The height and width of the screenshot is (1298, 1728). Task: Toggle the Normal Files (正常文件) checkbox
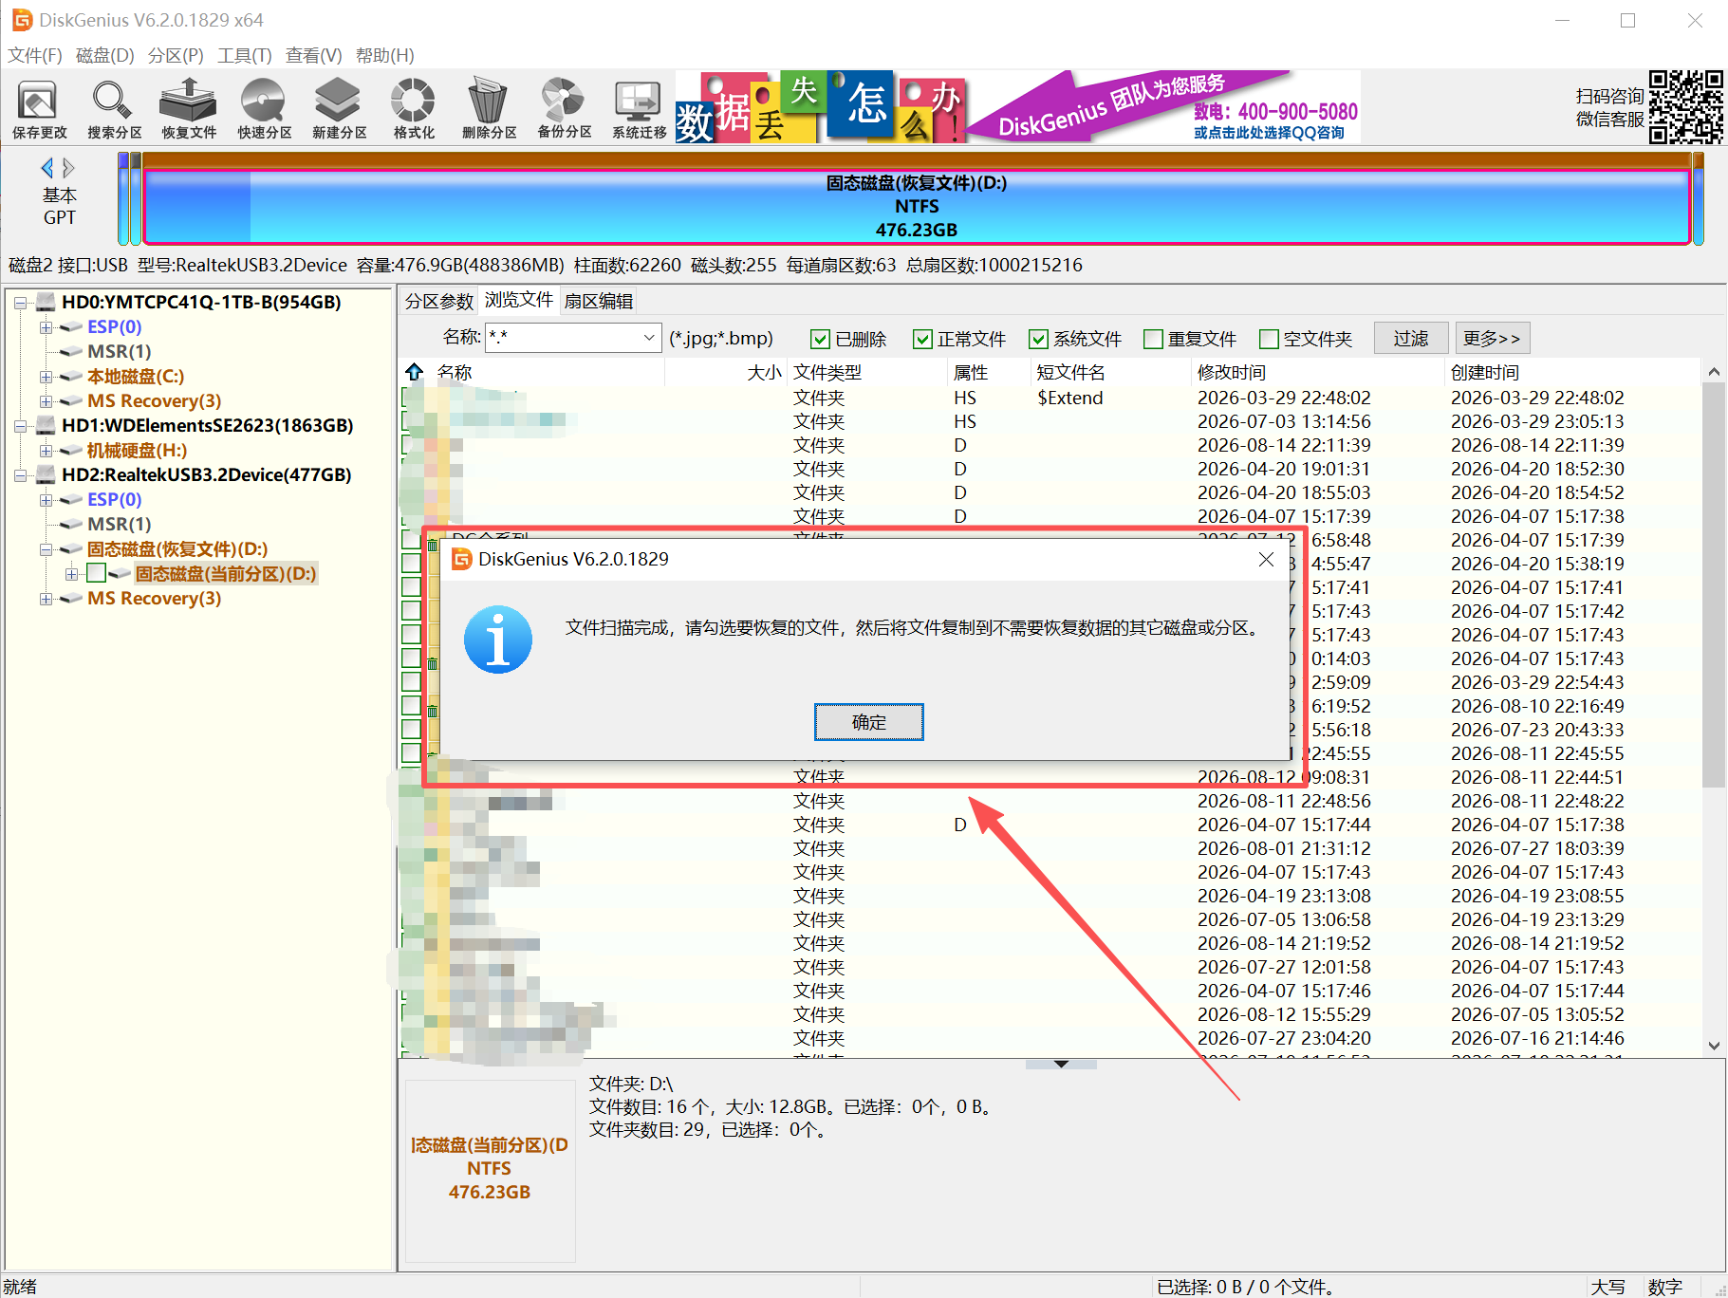click(922, 339)
